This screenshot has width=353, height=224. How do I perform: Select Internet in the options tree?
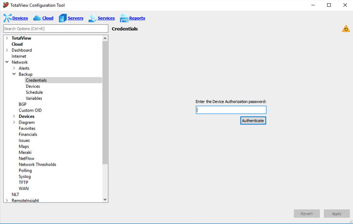coord(19,56)
